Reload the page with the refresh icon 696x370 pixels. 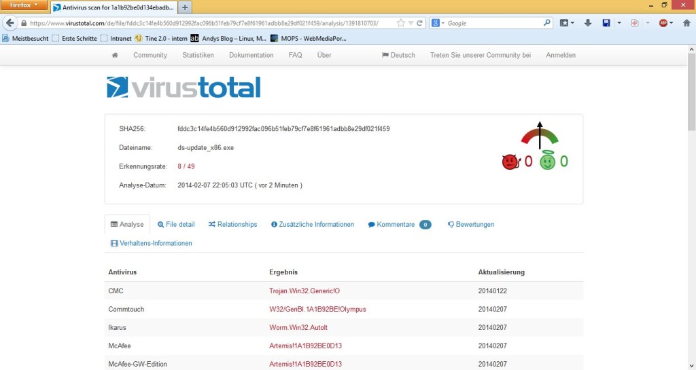(x=420, y=22)
